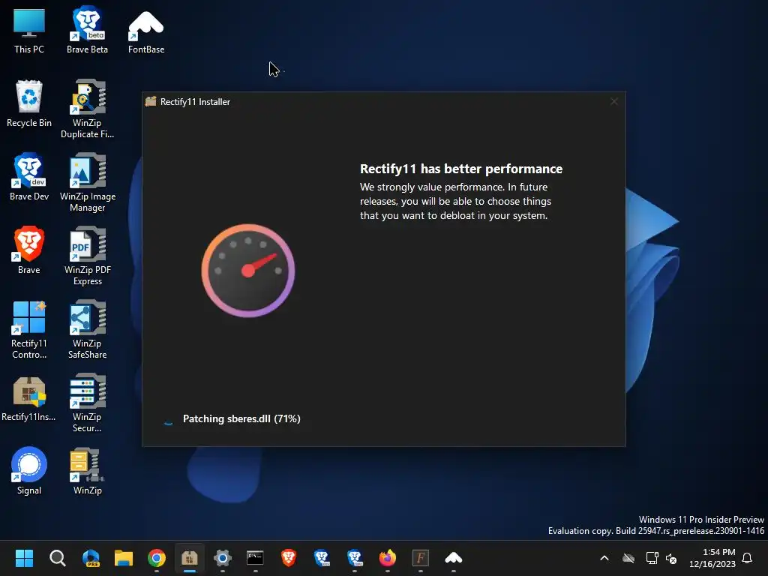Open the notification bell
The image size is (768, 576).
click(x=748, y=558)
